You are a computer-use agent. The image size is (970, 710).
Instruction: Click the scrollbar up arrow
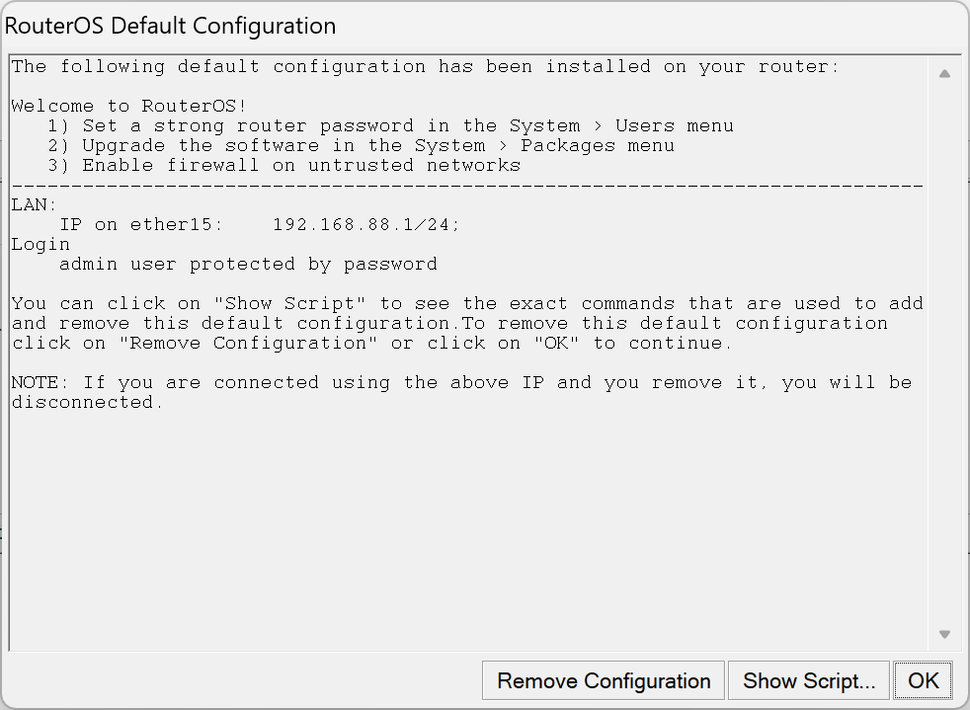(944, 74)
